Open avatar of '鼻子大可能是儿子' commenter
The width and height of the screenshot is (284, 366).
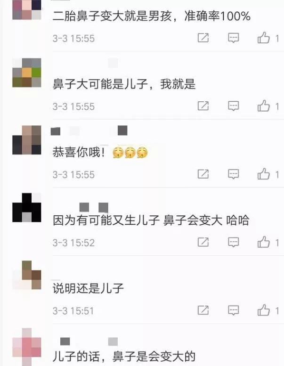[x=27, y=73]
